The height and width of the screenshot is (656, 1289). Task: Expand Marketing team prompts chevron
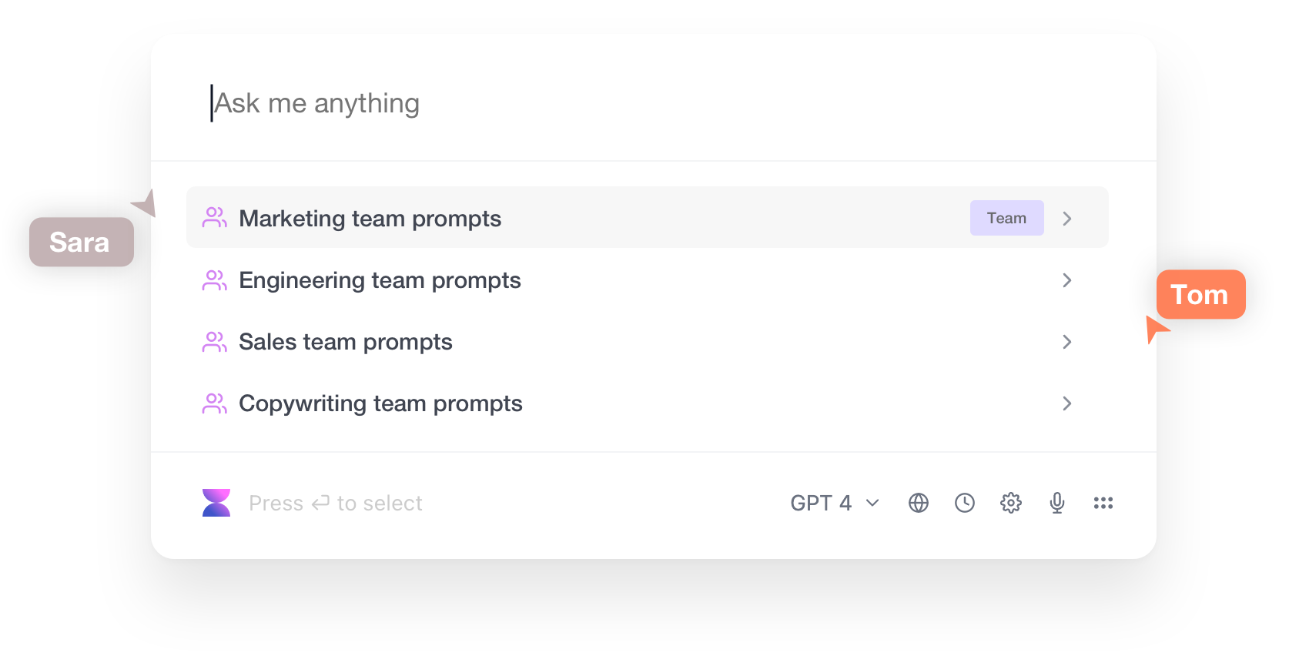(x=1067, y=219)
